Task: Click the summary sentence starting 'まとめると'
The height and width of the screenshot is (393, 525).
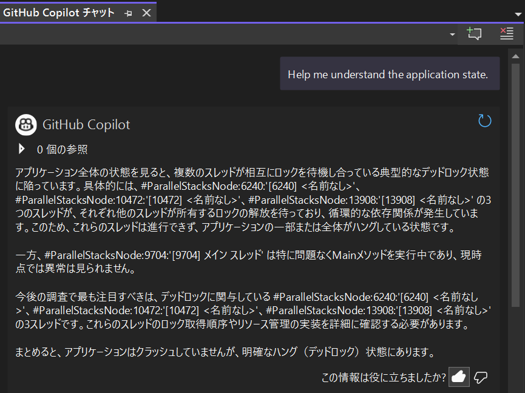Action: pos(225,352)
